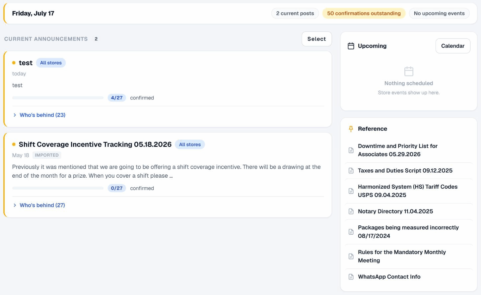Open Packages being measured incorrectly 08/17/2024
The image size is (481, 295).
tap(409, 232)
